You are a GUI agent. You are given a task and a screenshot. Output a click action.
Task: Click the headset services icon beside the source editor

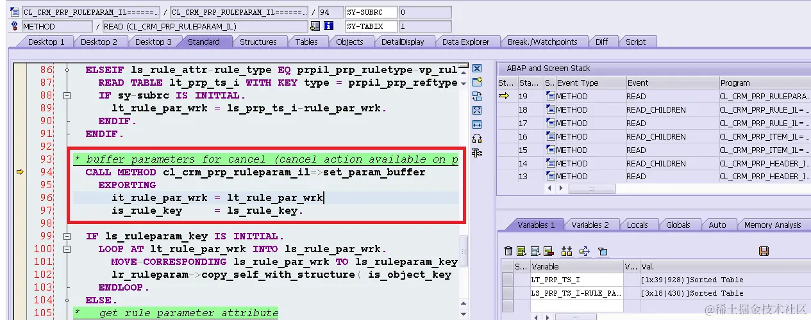pos(477,138)
